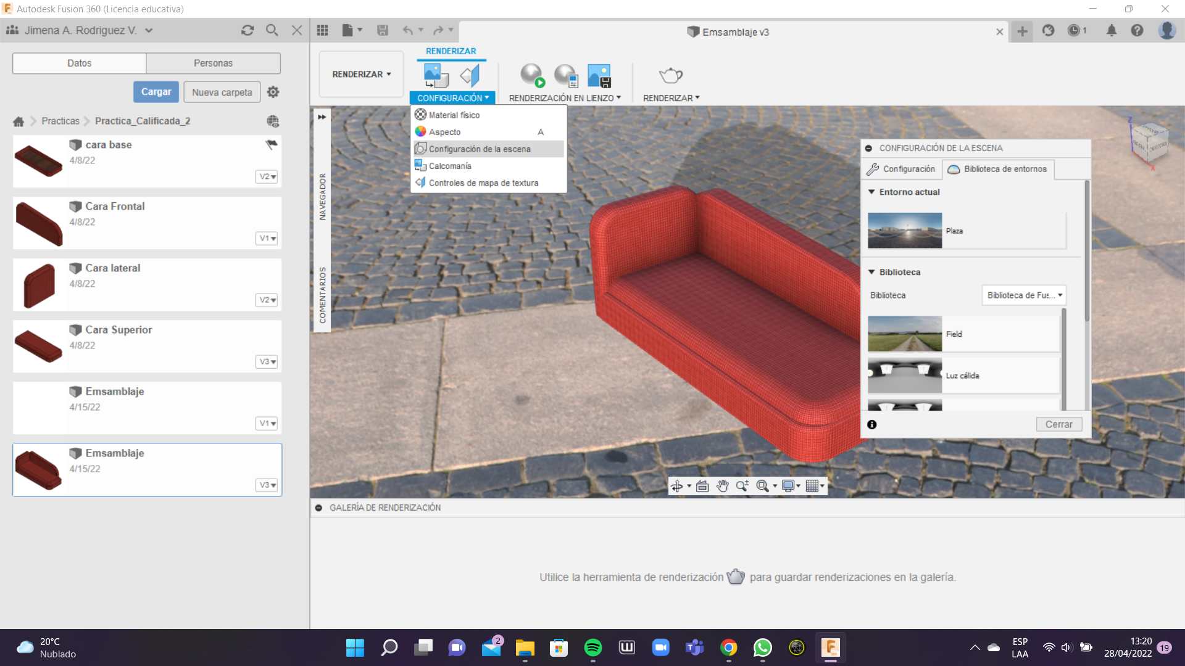
Task: Toggle the data panel grid icon
Action: pyautogui.click(x=322, y=30)
